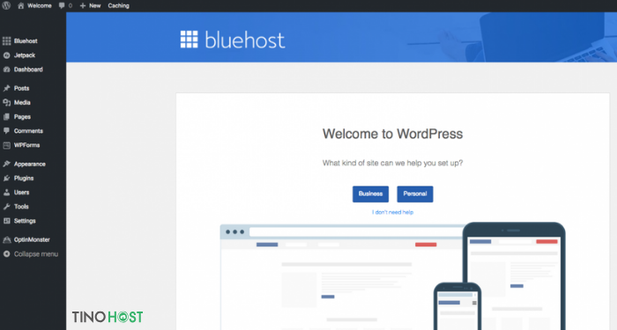Viewport: 617px width, 330px height.
Task: Choose the Personal site button
Action: [415, 194]
